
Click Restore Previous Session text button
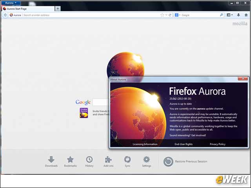pyautogui.click(x=191, y=161)
